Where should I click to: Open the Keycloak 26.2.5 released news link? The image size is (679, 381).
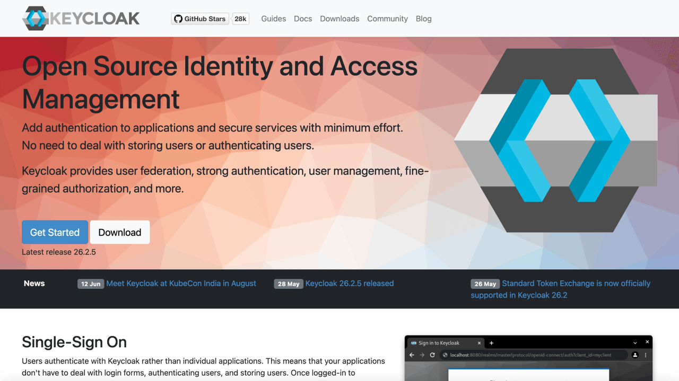[349, 283]
